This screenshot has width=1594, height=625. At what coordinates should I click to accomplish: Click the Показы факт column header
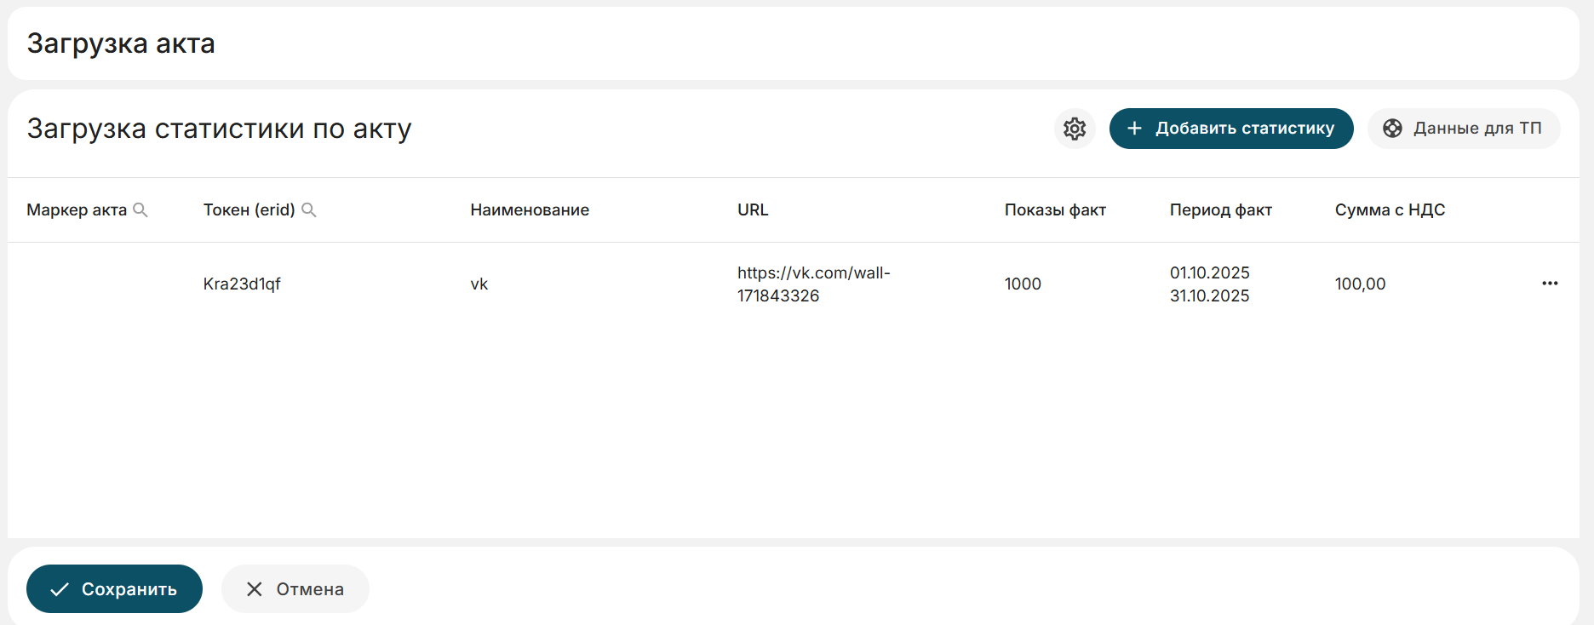pos(1055,209)
